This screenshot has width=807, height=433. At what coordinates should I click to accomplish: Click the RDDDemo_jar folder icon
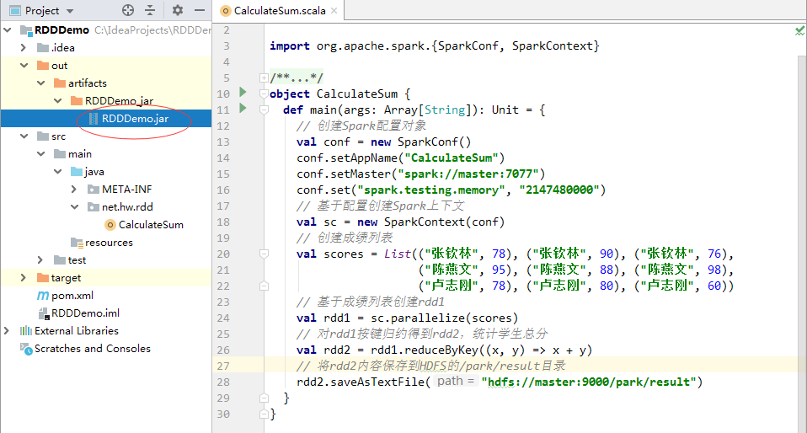tap(77, 100)
